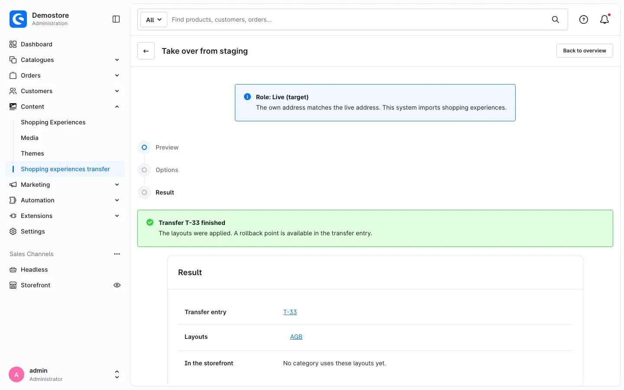Image resolution: width=624 pixels, height=390 pixels.
Task: Select the Options step circle
Action: [x=144, y=170]
